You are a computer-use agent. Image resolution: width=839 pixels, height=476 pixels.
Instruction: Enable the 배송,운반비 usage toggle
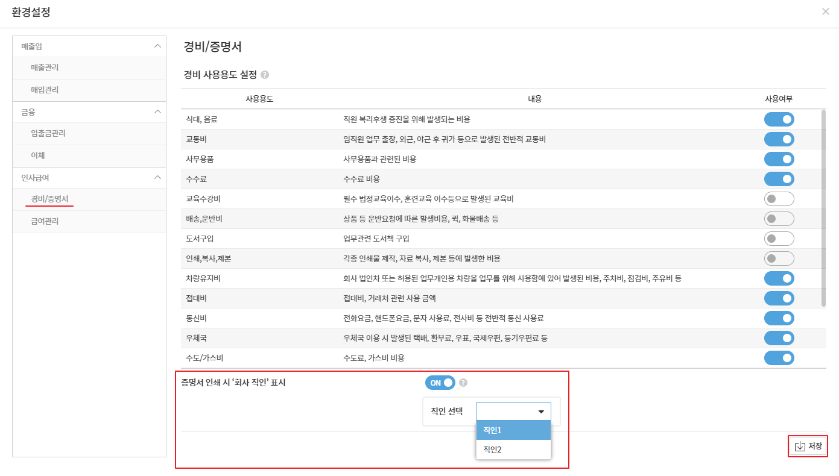click(x=779, y=219)
